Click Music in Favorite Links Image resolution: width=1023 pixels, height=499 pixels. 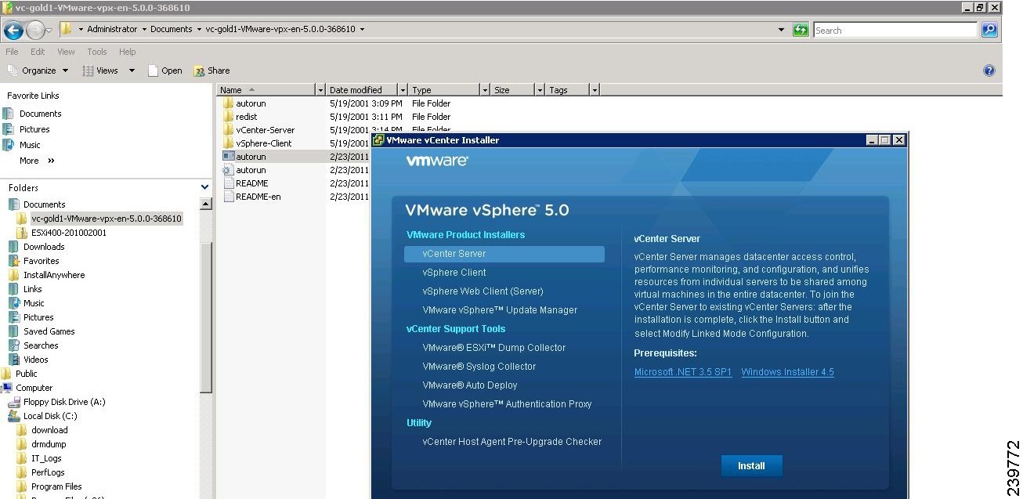(30, 145)
